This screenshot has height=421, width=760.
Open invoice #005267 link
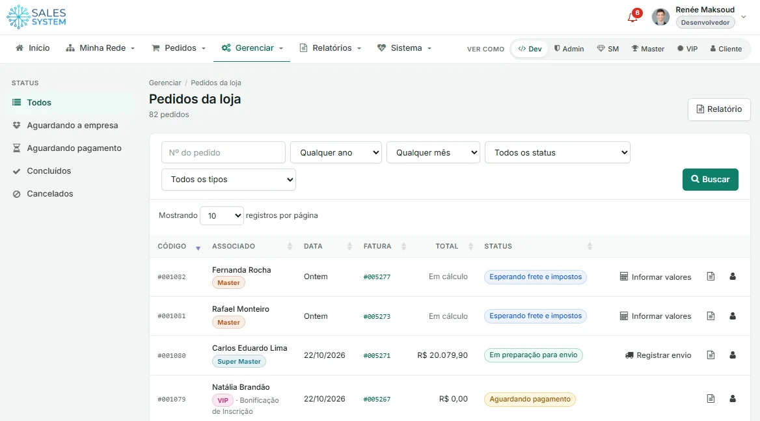377,399
